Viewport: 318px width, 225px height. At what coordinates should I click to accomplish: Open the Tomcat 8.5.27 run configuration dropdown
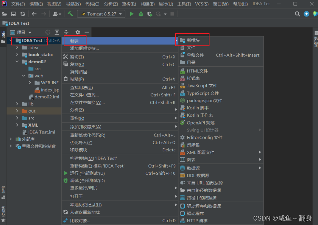tap(101, 14)
